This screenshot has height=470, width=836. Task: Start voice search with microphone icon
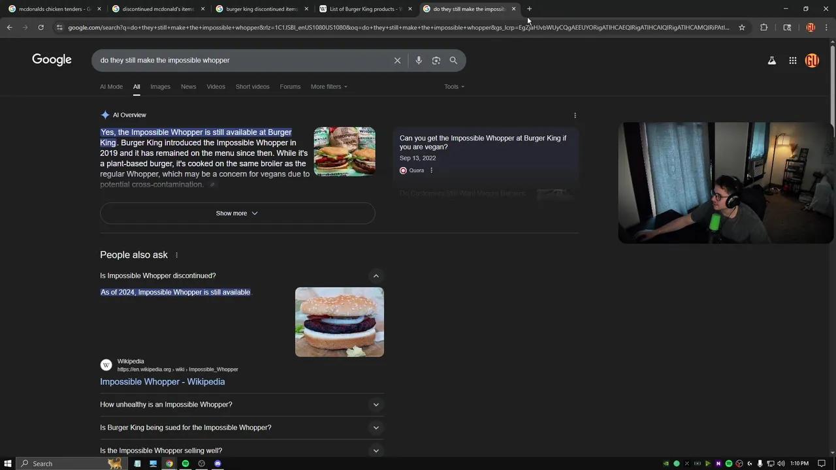pyautogui.click(x=419, y=60)
